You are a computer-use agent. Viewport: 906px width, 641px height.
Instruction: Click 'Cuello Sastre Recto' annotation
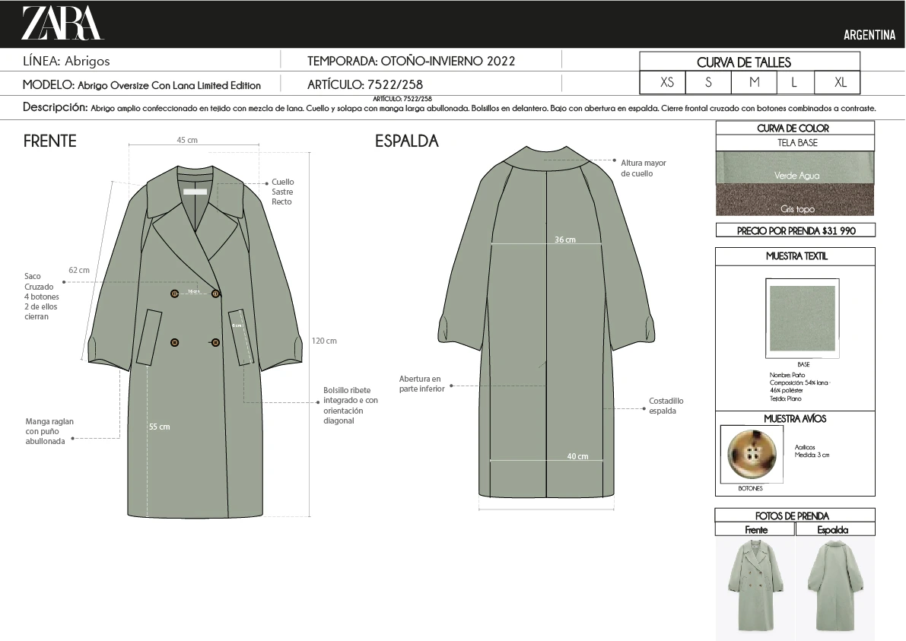click(282, 192)
